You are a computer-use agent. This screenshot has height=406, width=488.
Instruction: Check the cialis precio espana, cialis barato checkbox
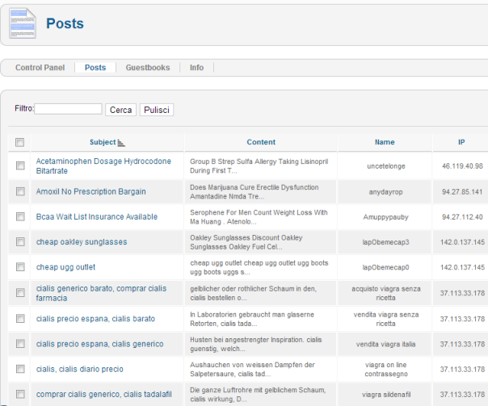[20, 318]
